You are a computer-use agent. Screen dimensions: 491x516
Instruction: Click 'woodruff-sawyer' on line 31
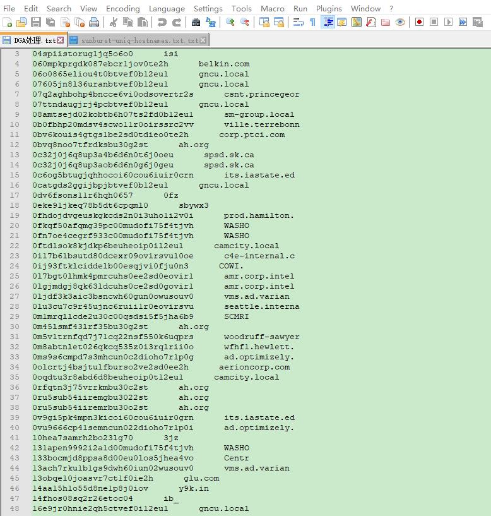(262, 337)
